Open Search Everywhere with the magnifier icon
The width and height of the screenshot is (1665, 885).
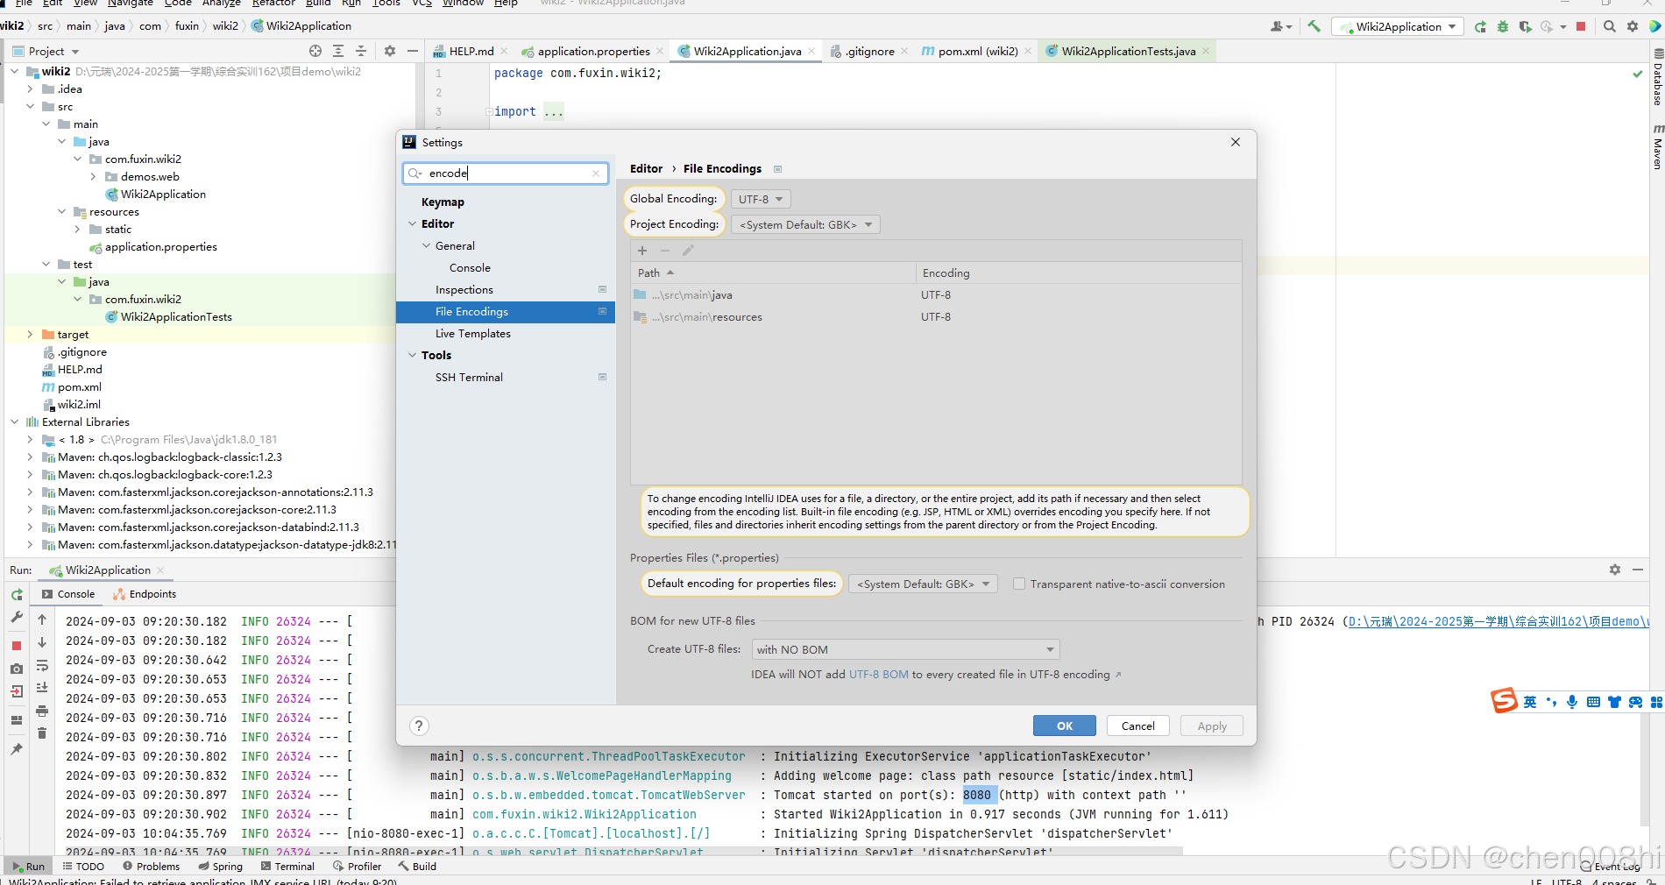1611,26
